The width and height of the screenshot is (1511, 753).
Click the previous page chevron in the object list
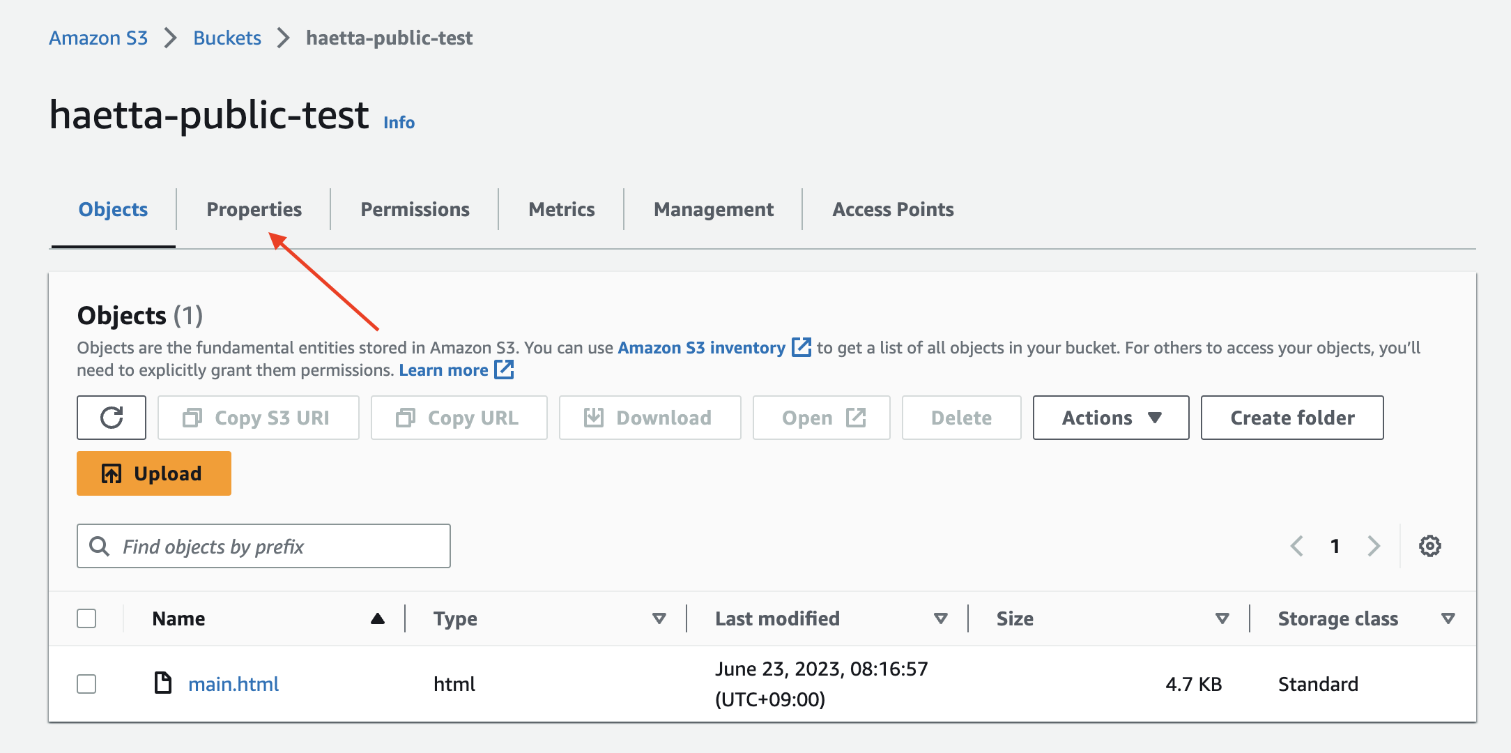pyautogui.click(x=1297, y=546)
